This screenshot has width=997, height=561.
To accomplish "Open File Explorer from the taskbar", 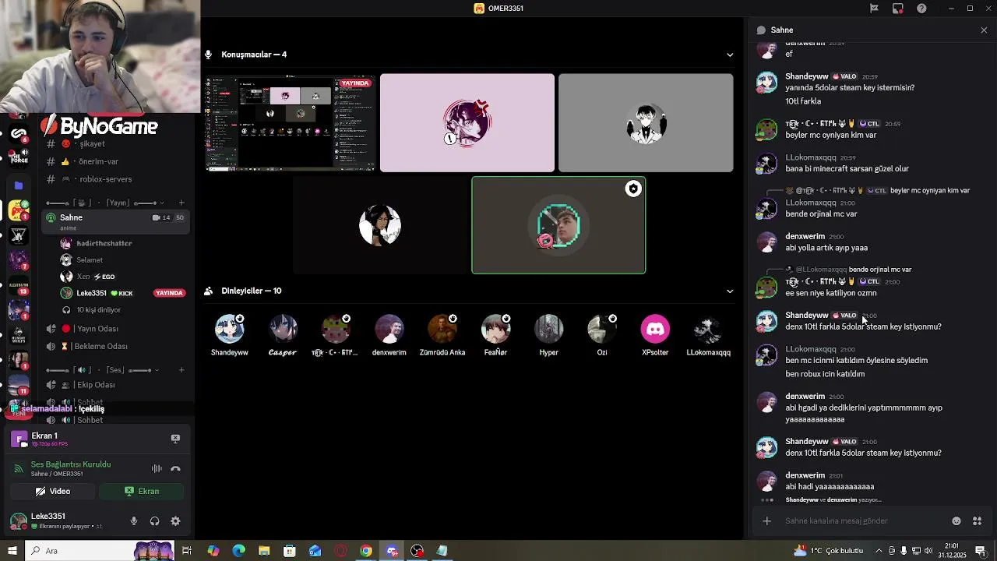I will coord(264,551).
